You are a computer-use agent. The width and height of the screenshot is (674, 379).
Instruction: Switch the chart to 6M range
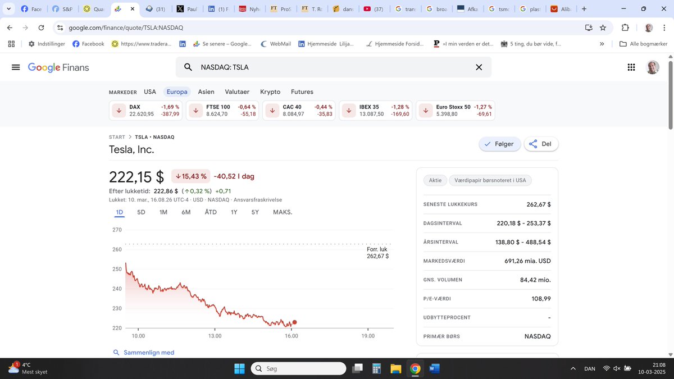click(186, 212)
